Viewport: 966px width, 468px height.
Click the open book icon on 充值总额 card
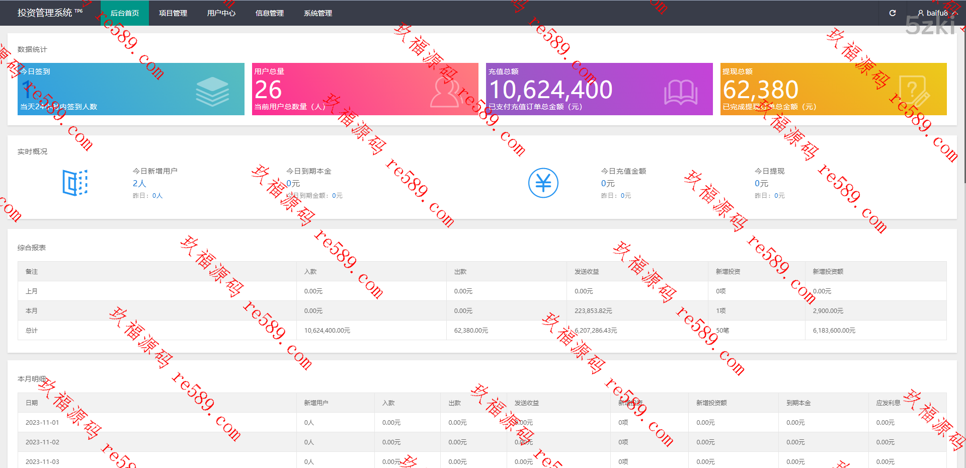click(681, 92)
